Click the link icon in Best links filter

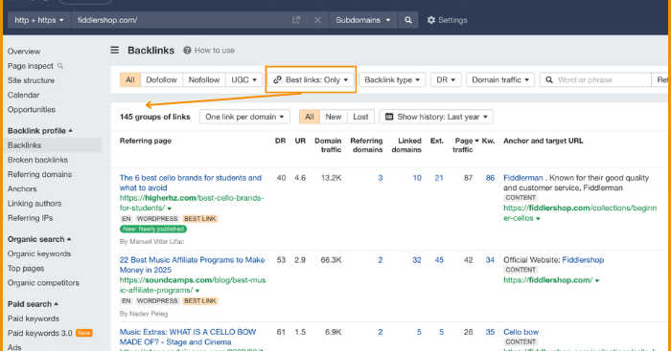277,79
